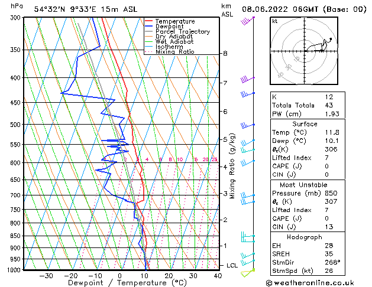The width and height of the screenshot is (372, 287).
Task: Click the 'Dewpoint / Temperature (°C)' axis title
Action: pos(127,283)
